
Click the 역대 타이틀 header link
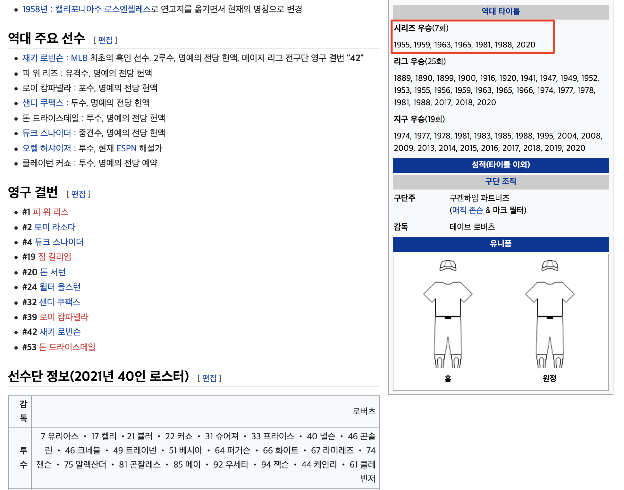(x=501, y=12)
